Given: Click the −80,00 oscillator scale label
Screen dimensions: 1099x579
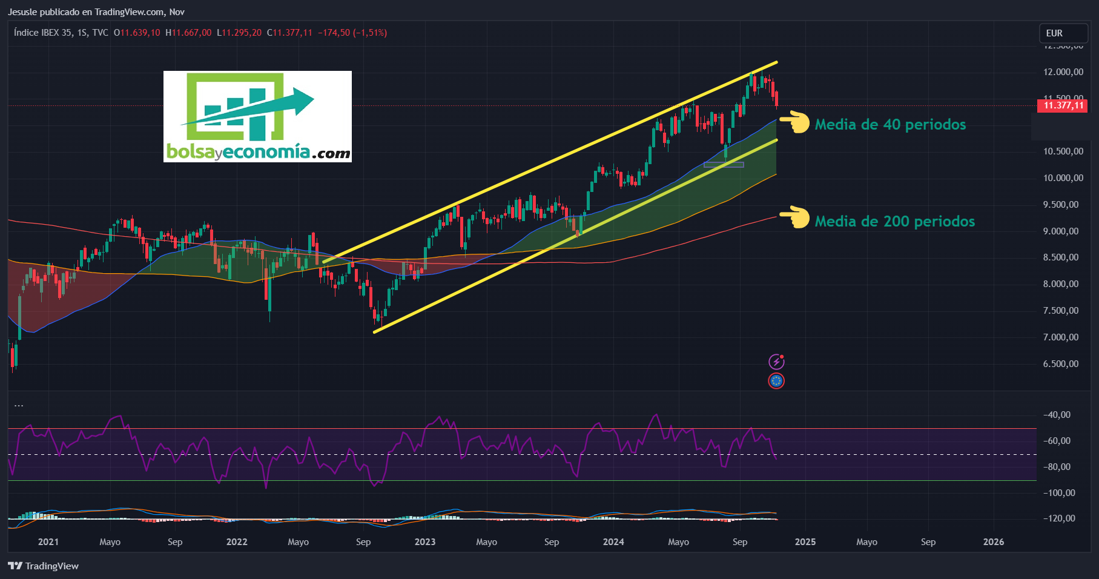Looking at the screenshot, I should point(1057,467).
